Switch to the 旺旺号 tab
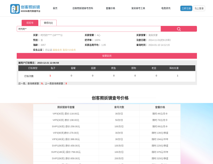This screenshot has width=213, height=164. pos(30,23)
